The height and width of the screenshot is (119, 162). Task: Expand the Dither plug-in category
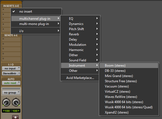pos(80,55)
